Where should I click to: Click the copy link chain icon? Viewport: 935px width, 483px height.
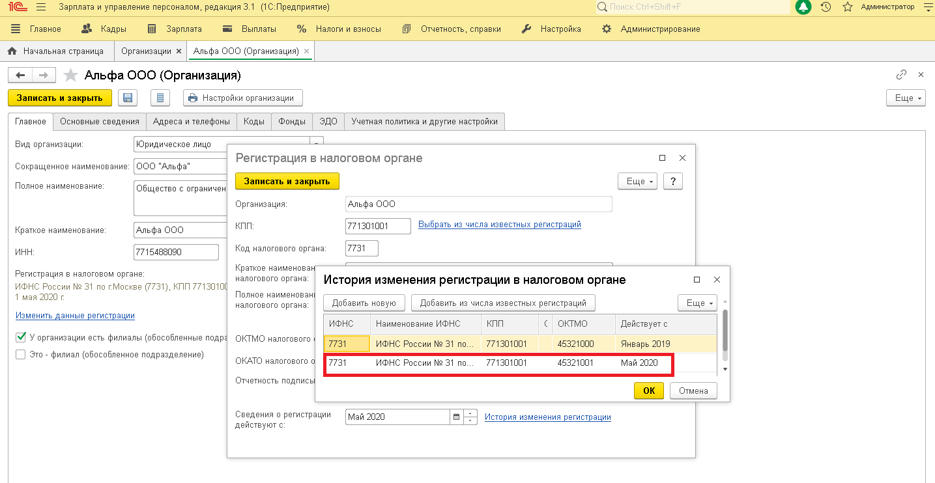tap(901, 75)
